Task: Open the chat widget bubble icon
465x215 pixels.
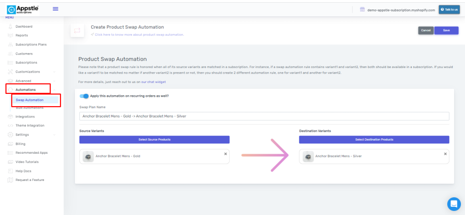Action: pyautogui.click(x=454, y=204)
